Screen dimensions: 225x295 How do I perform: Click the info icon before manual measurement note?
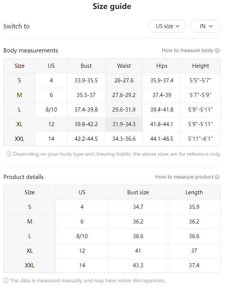6,280
